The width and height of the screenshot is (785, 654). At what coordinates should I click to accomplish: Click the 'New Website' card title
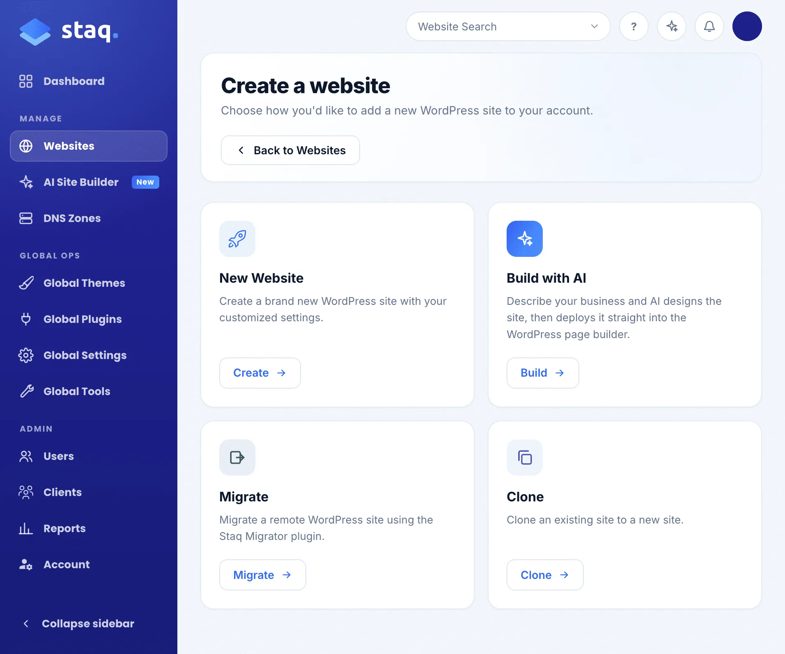pyautogui.click(x=262, y=278)
